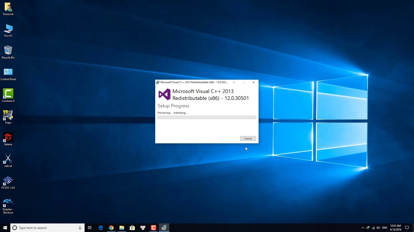Open the volume control in the tray
Image resolution: width=414 pixels, height=232 pixels.
click(x=378, y=228)
